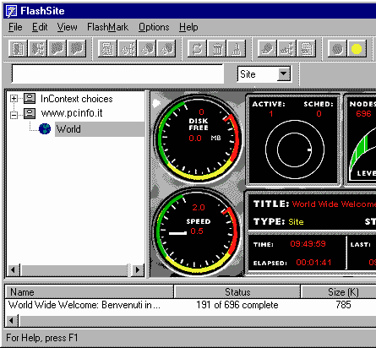This screenshot has height=348, width=376.
Task: Click the document page toolbar icon
Action: 18,49
